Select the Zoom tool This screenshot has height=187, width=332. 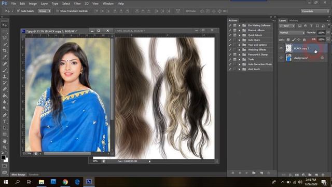(5, 148)
